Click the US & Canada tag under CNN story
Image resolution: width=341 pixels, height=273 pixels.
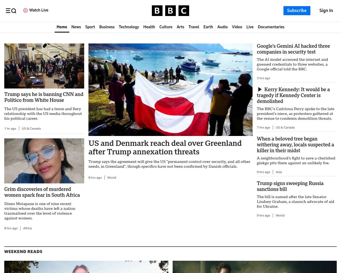coord(31,129)
